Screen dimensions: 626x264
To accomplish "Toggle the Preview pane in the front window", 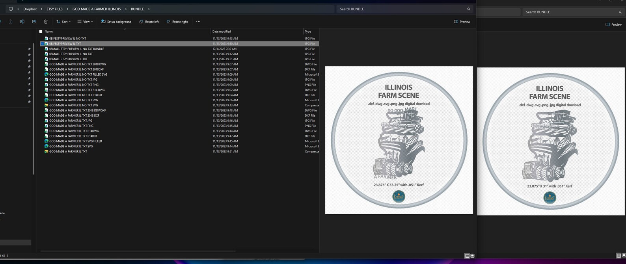I will pyautogui.click(x=462, y=22).
